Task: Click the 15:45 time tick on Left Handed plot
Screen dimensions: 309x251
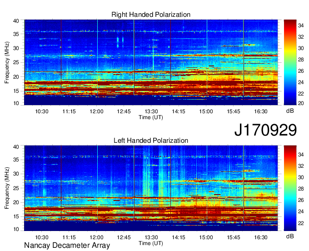Action: click(x=233, y=237)
